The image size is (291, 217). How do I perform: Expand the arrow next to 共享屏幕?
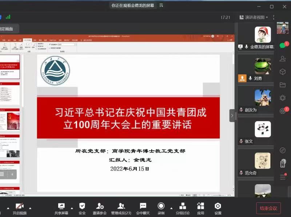pos(72,208)
